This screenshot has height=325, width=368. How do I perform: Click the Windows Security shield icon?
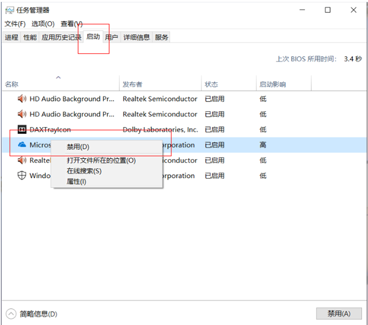coord(22,176)
